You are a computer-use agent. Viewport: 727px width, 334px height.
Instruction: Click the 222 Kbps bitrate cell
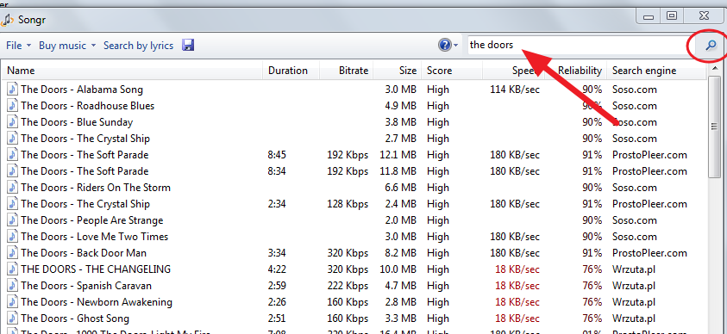coord(347,286)
